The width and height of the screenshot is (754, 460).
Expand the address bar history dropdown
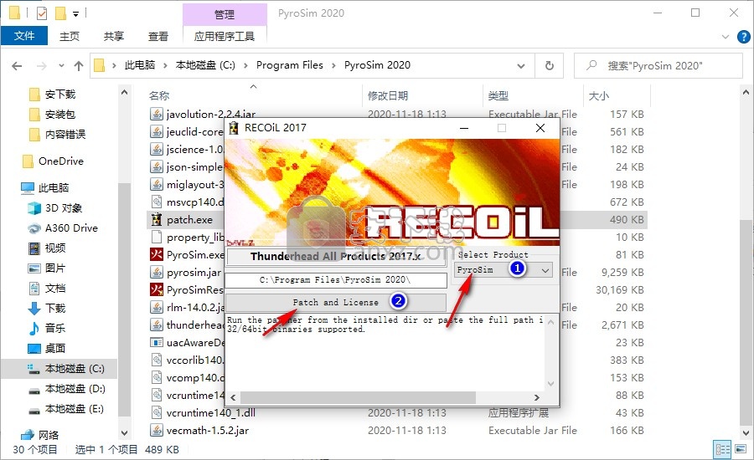pyautogui.click(x=521, y=66)
